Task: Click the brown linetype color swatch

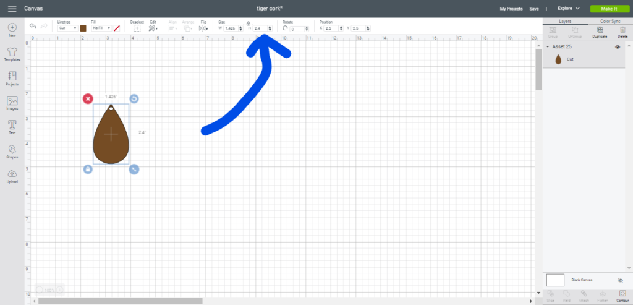Action: (83, 28)
